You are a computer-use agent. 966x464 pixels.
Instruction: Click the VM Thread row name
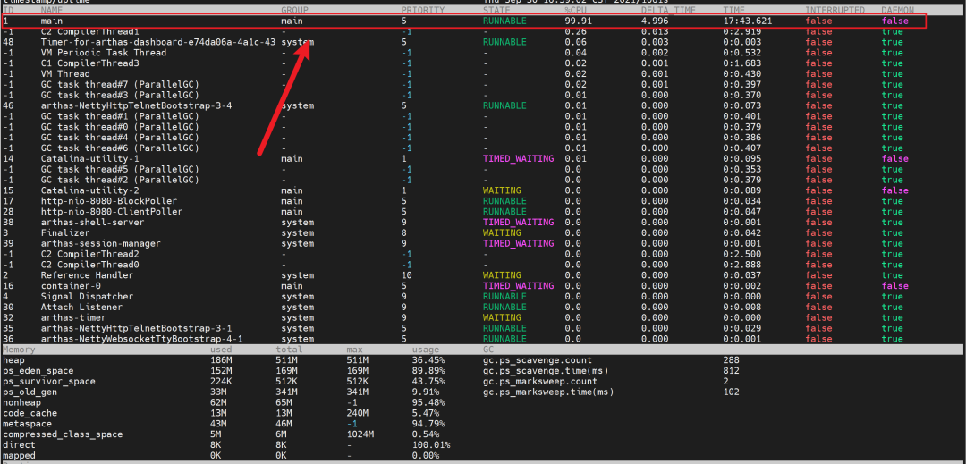65,74
